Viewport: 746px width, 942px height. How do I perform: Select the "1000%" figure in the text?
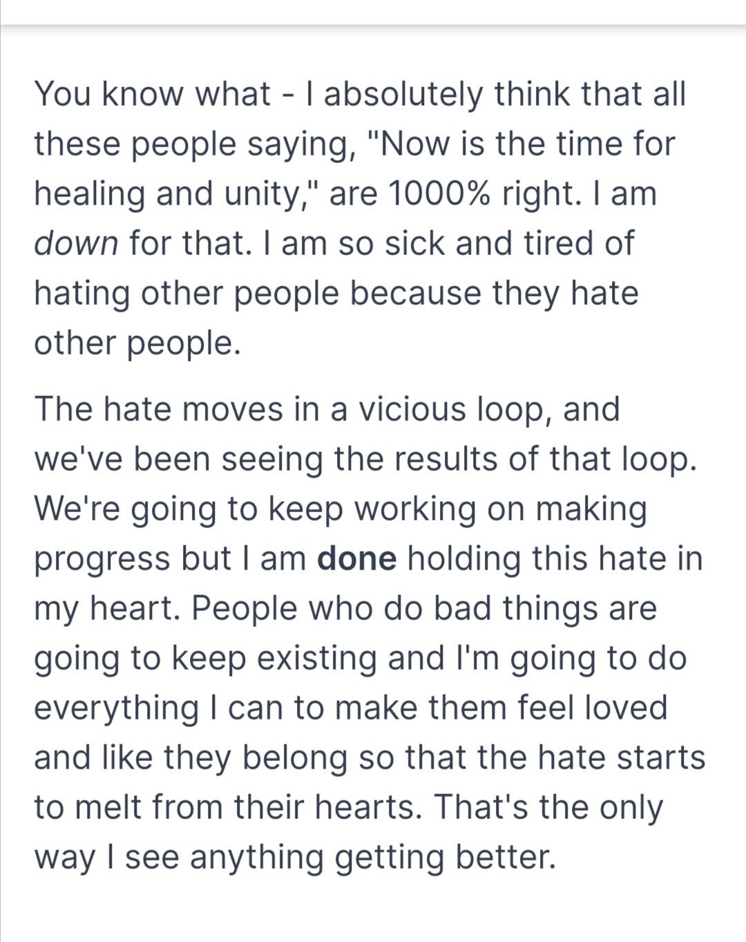click(439, 194)
